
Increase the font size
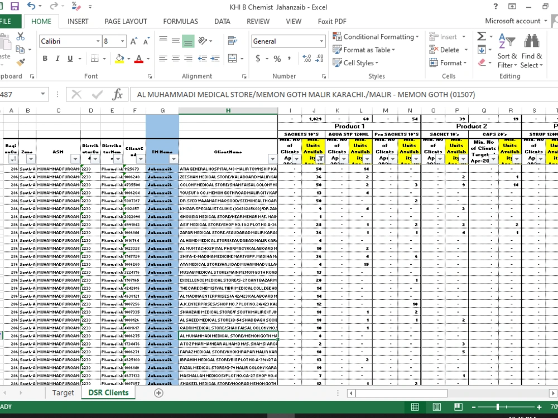133,41
